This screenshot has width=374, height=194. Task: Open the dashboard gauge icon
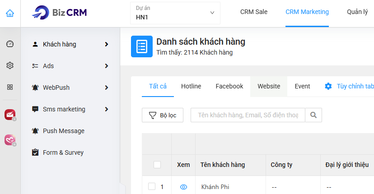point(10,44)
